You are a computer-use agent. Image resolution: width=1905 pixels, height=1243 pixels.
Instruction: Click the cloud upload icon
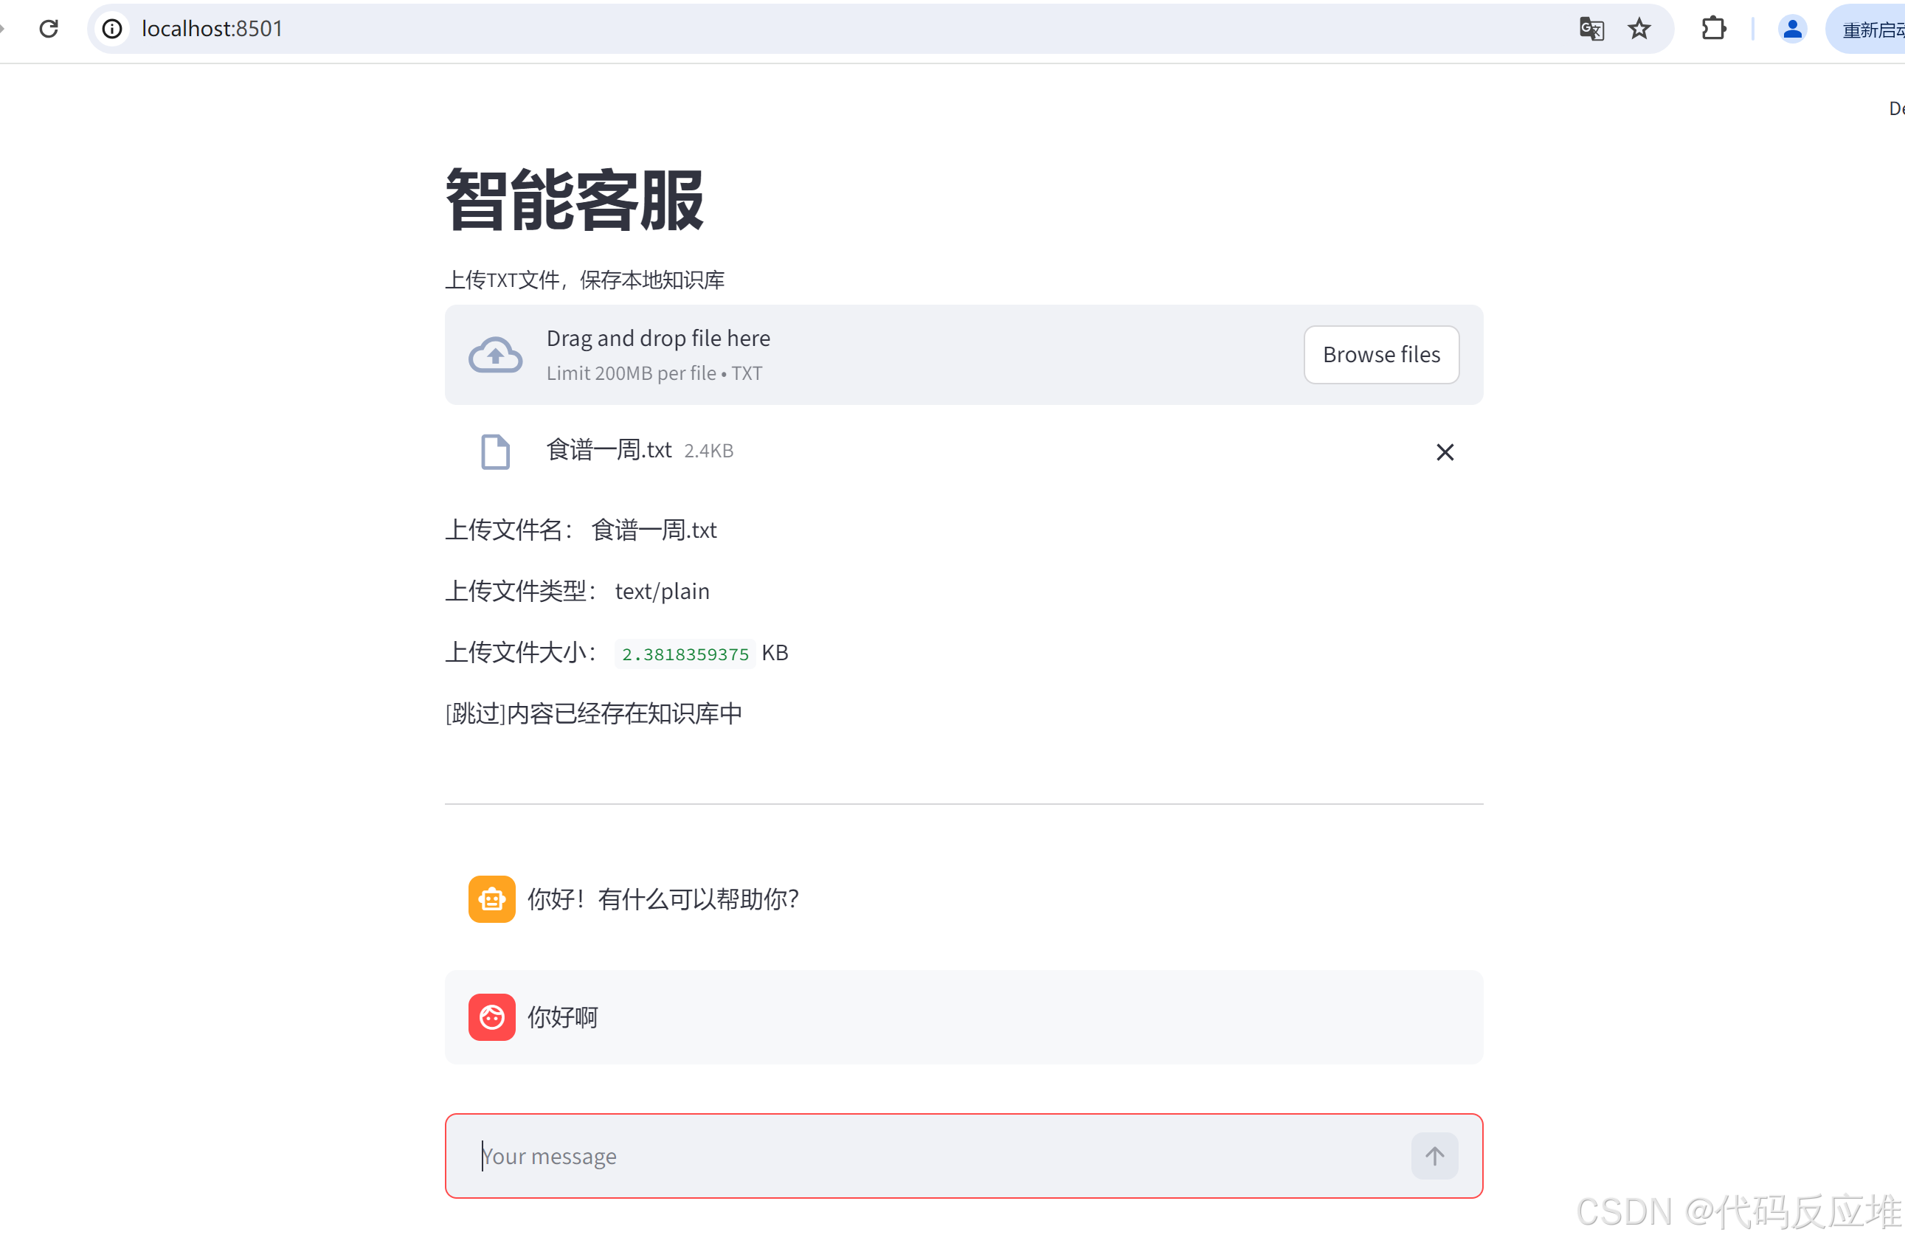pyautogui.click(x=494, y=355)
